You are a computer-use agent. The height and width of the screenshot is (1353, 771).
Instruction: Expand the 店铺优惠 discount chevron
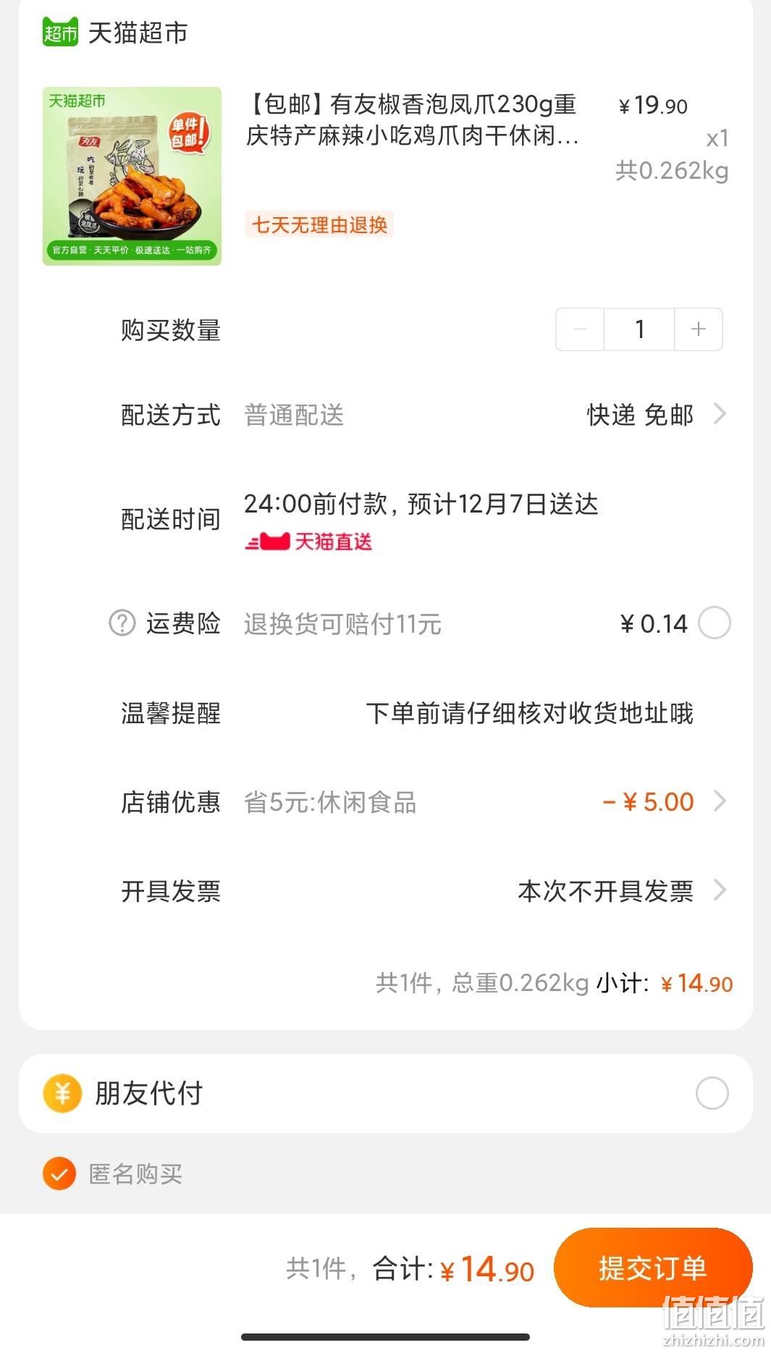pos(720,801)
